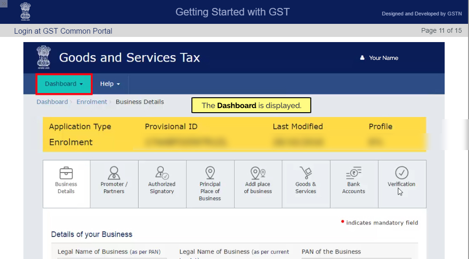
Task: Open the Dashboard dropdown menu
Action: [x=64, y=84]
